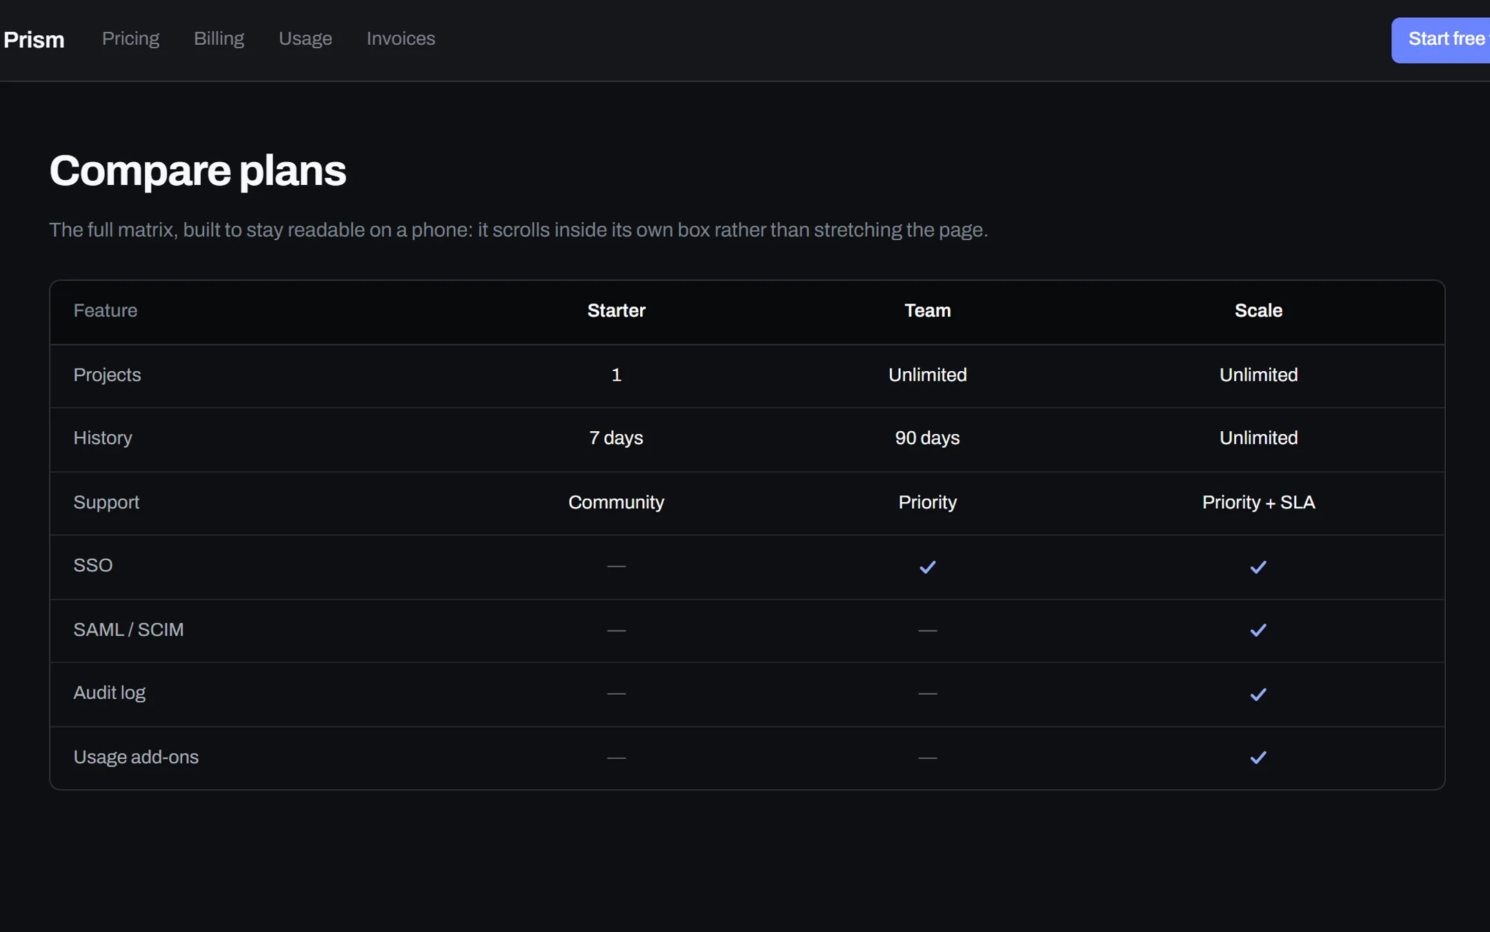
Task: Click the SSO checkmark under Team
Action: pyautogui.click(x=927, y=566)
